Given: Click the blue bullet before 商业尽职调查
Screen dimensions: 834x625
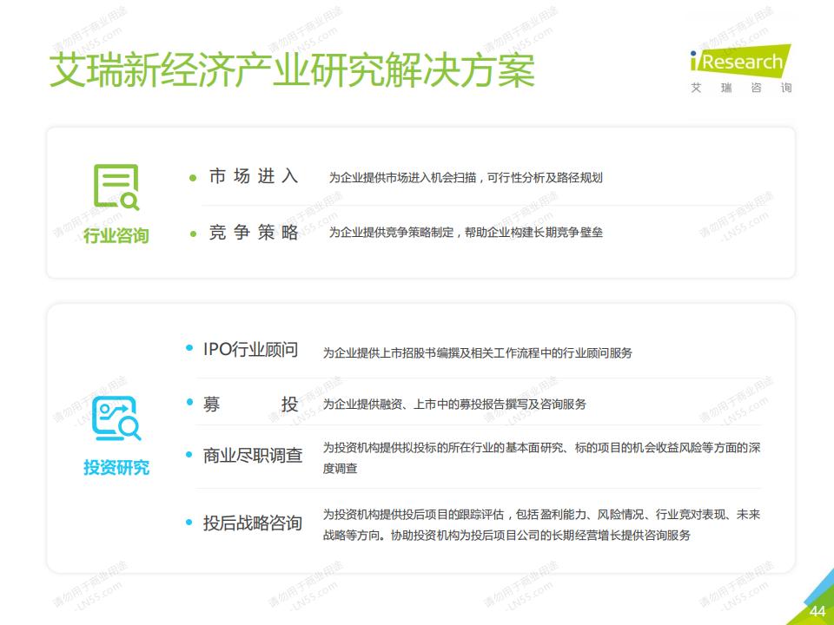Looking at the screenshot, I should pyautogui.click(x=189, y=455).
